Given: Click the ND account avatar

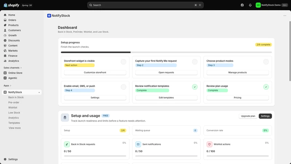Looking at the screenshot, I should coord(258,5).
